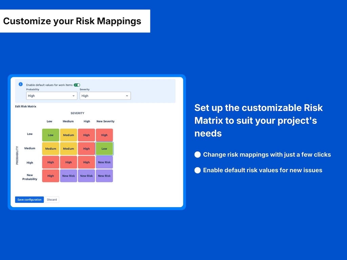Click New Risk cell at New Probability, New Severity
The height and width of the screenshot is (260, 347).
pyautogui.click(x=104, y=176)
